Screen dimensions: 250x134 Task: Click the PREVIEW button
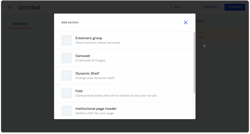click(x=210, y=7)
